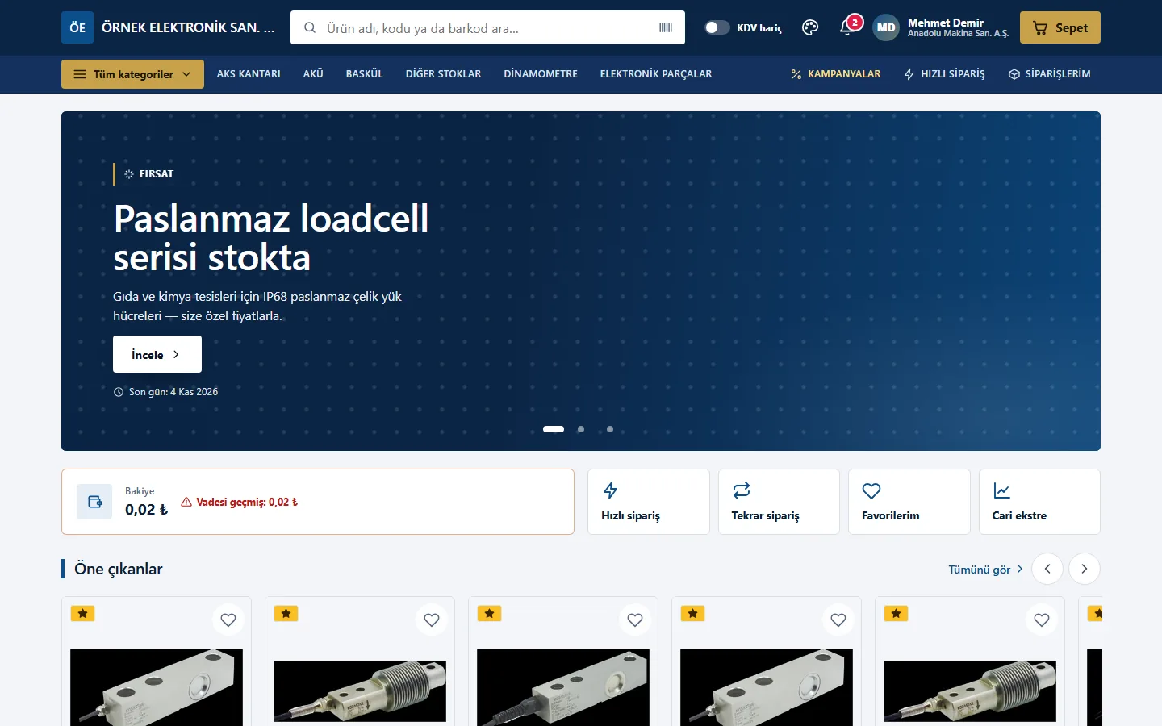The width and height of the screenshot is (1162, 726).
Task: Open the Favorilerim shortcut card
Action: click(x=909, y=502)
